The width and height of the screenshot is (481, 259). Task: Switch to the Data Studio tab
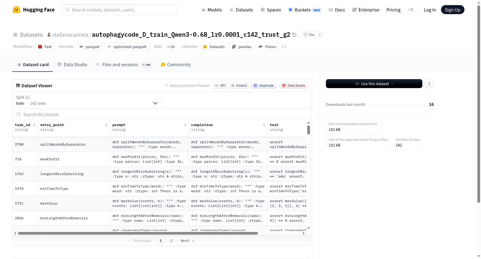72,64
